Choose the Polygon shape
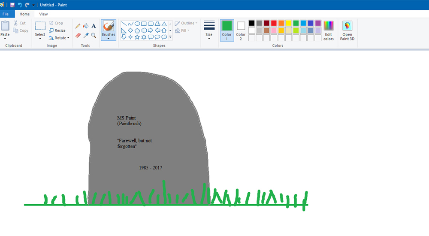429x236 pixels. click(x=157, y=24)
